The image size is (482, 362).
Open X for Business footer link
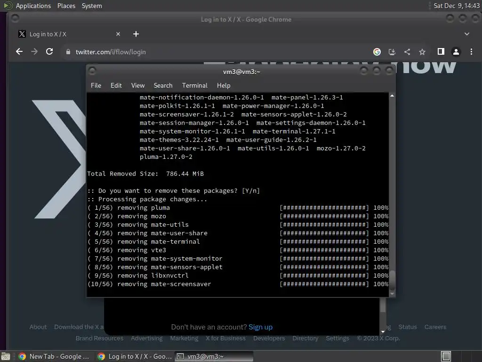225,338
